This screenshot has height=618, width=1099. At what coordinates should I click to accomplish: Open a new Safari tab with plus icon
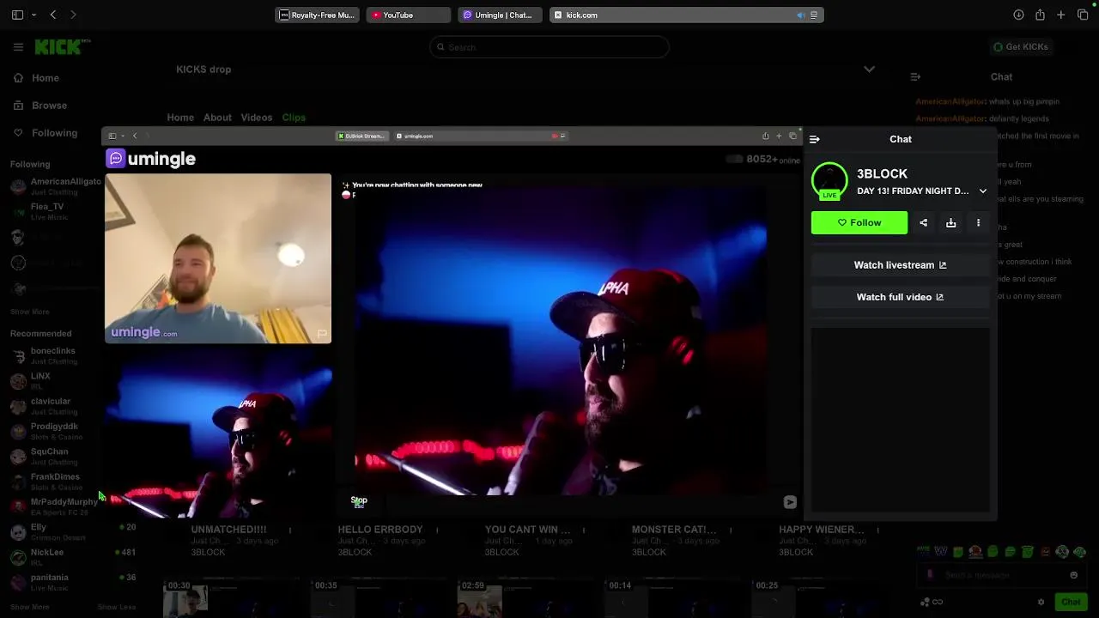[x=1061, y=15]
